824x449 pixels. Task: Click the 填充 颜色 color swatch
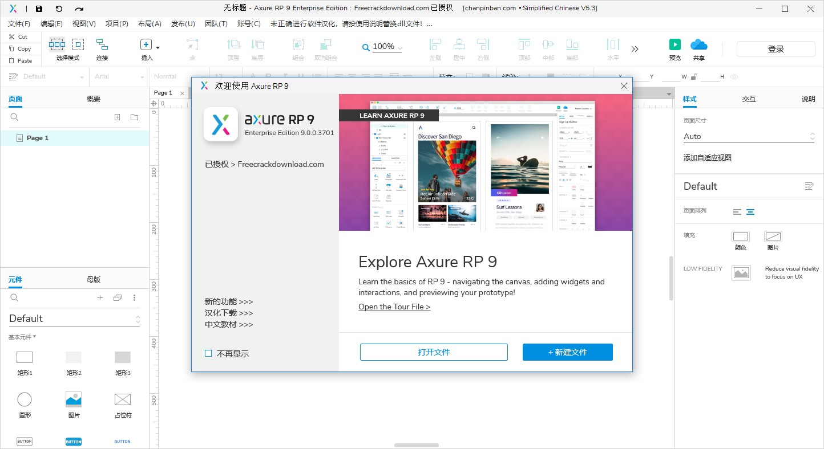pos(741,236)
